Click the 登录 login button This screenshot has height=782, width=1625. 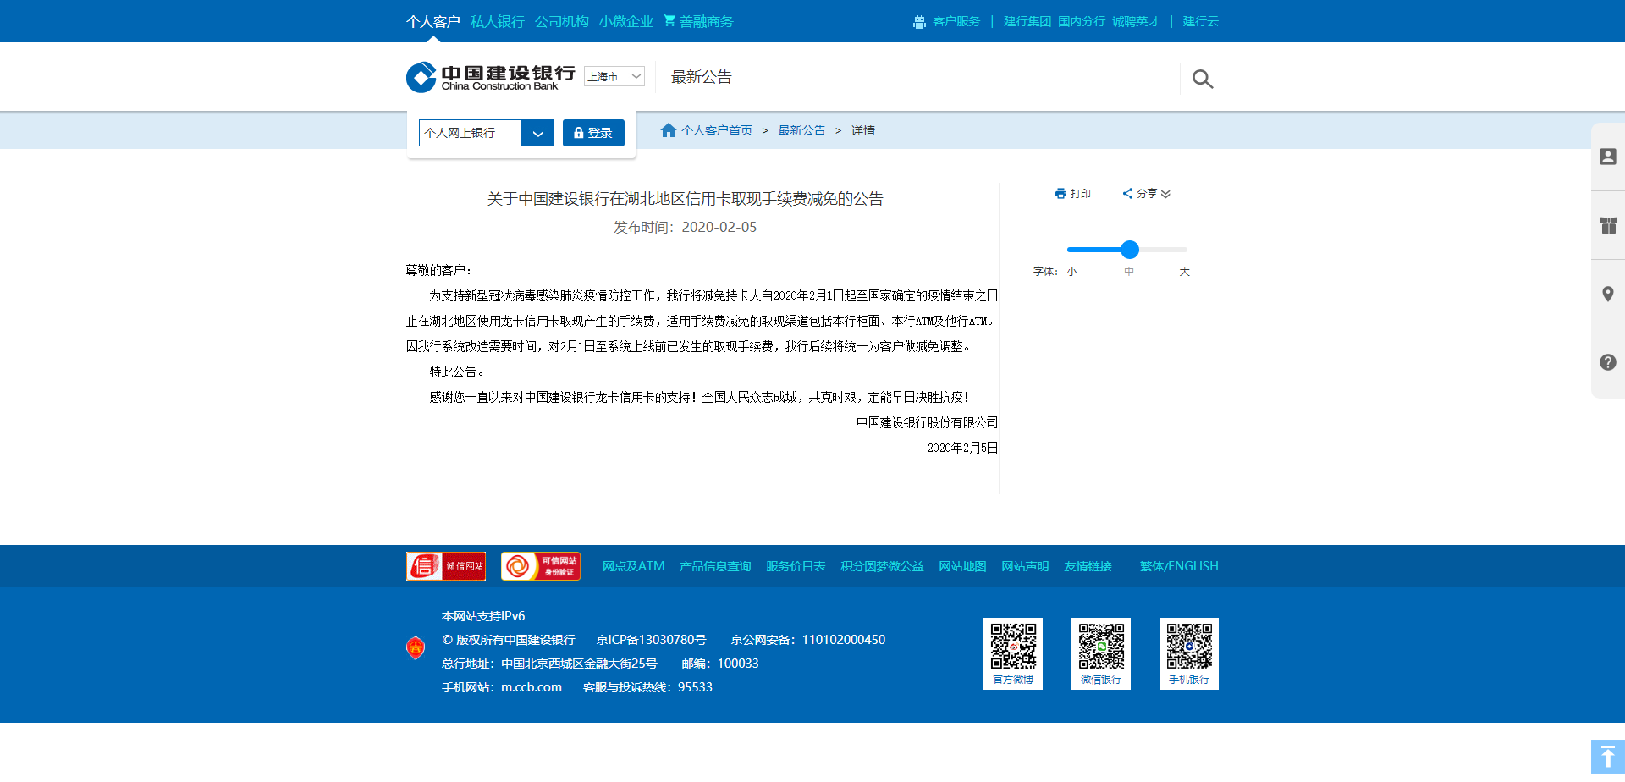point(593,133)
